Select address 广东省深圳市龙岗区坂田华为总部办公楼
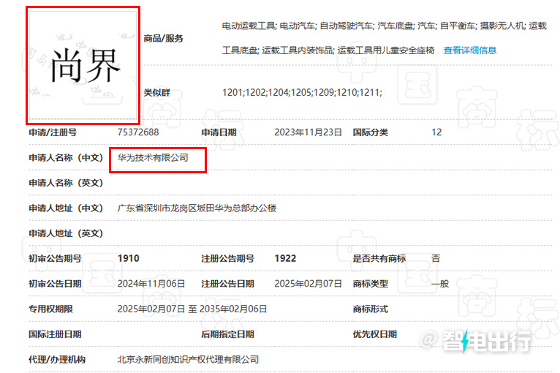Screen dimensions: 560x373 [197, 208]
